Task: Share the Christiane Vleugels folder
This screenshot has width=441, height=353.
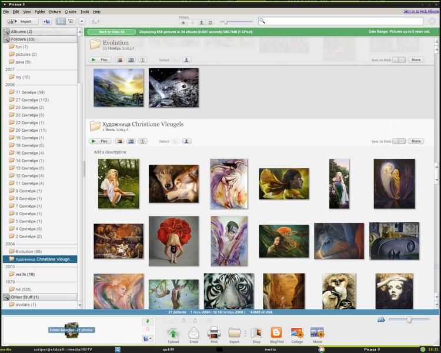Action: tap(416, 141)
